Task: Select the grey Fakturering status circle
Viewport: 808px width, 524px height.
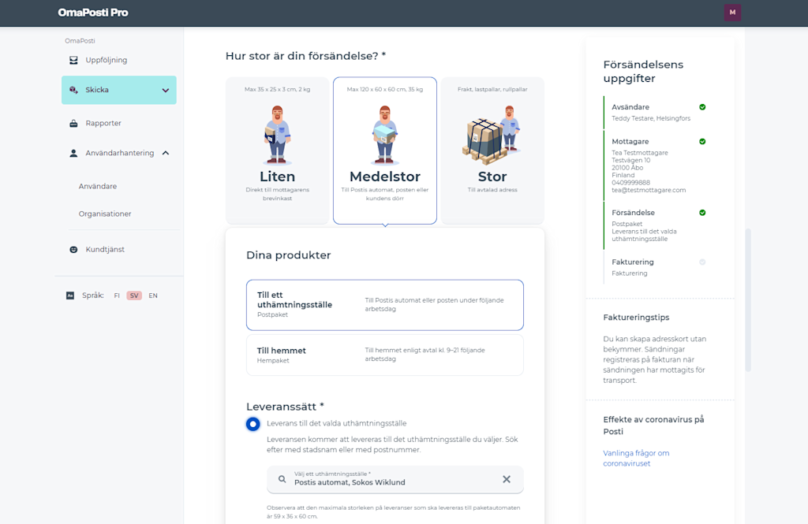Action: pos(702,262)
